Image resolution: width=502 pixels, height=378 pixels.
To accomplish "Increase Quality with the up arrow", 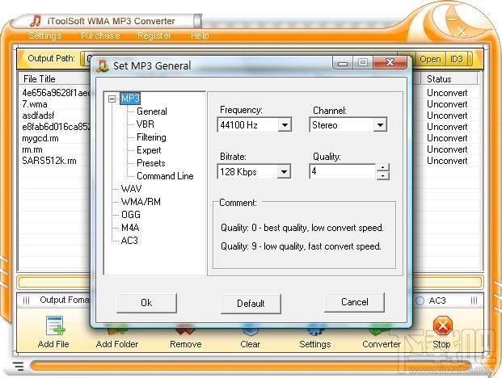I will [383, 167].
